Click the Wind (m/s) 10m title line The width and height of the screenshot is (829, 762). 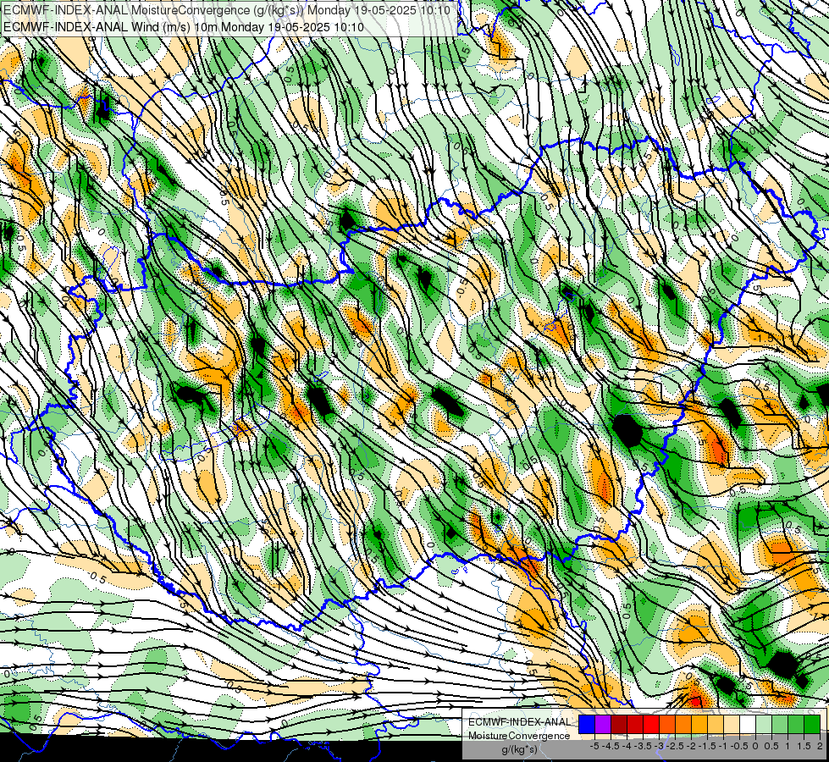pyautogui.click(x=183, y=26)
